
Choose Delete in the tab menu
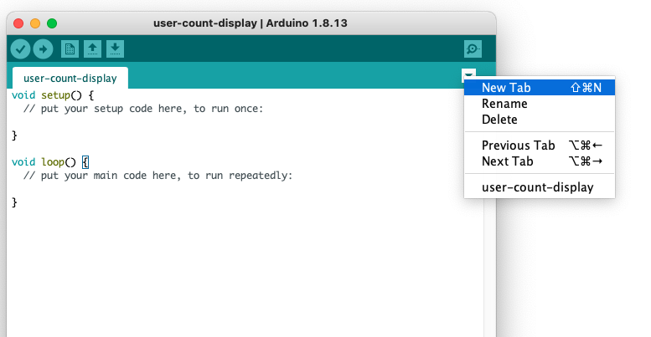pos(499,120)
